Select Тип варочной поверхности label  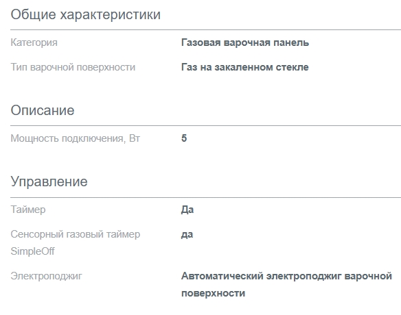73,67
